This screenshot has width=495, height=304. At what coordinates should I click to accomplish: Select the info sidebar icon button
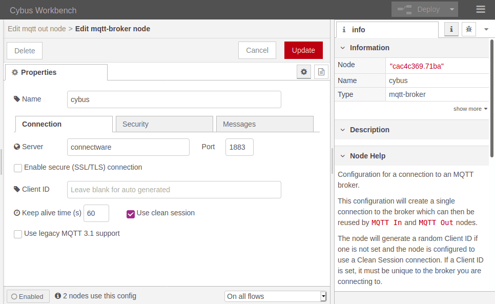point(451,30)
